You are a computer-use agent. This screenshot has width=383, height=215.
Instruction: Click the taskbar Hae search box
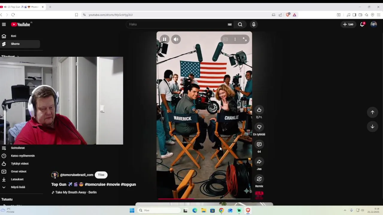click(x=159, y=211)
